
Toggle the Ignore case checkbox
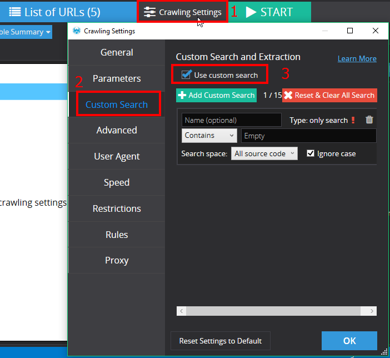pos(311,153)
